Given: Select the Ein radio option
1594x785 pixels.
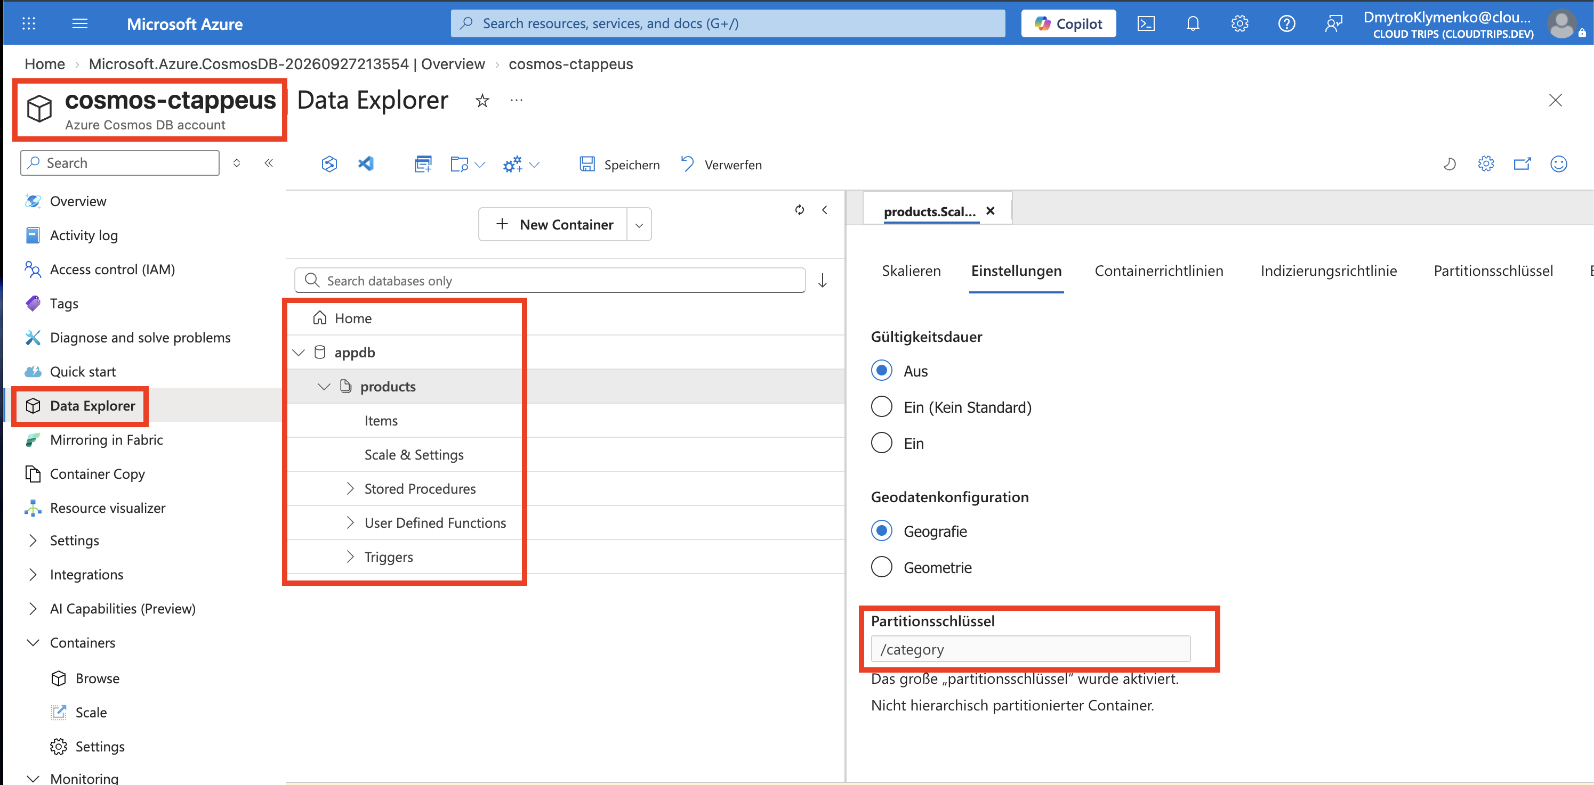Looking at the screenshot, I should [882, 443].
